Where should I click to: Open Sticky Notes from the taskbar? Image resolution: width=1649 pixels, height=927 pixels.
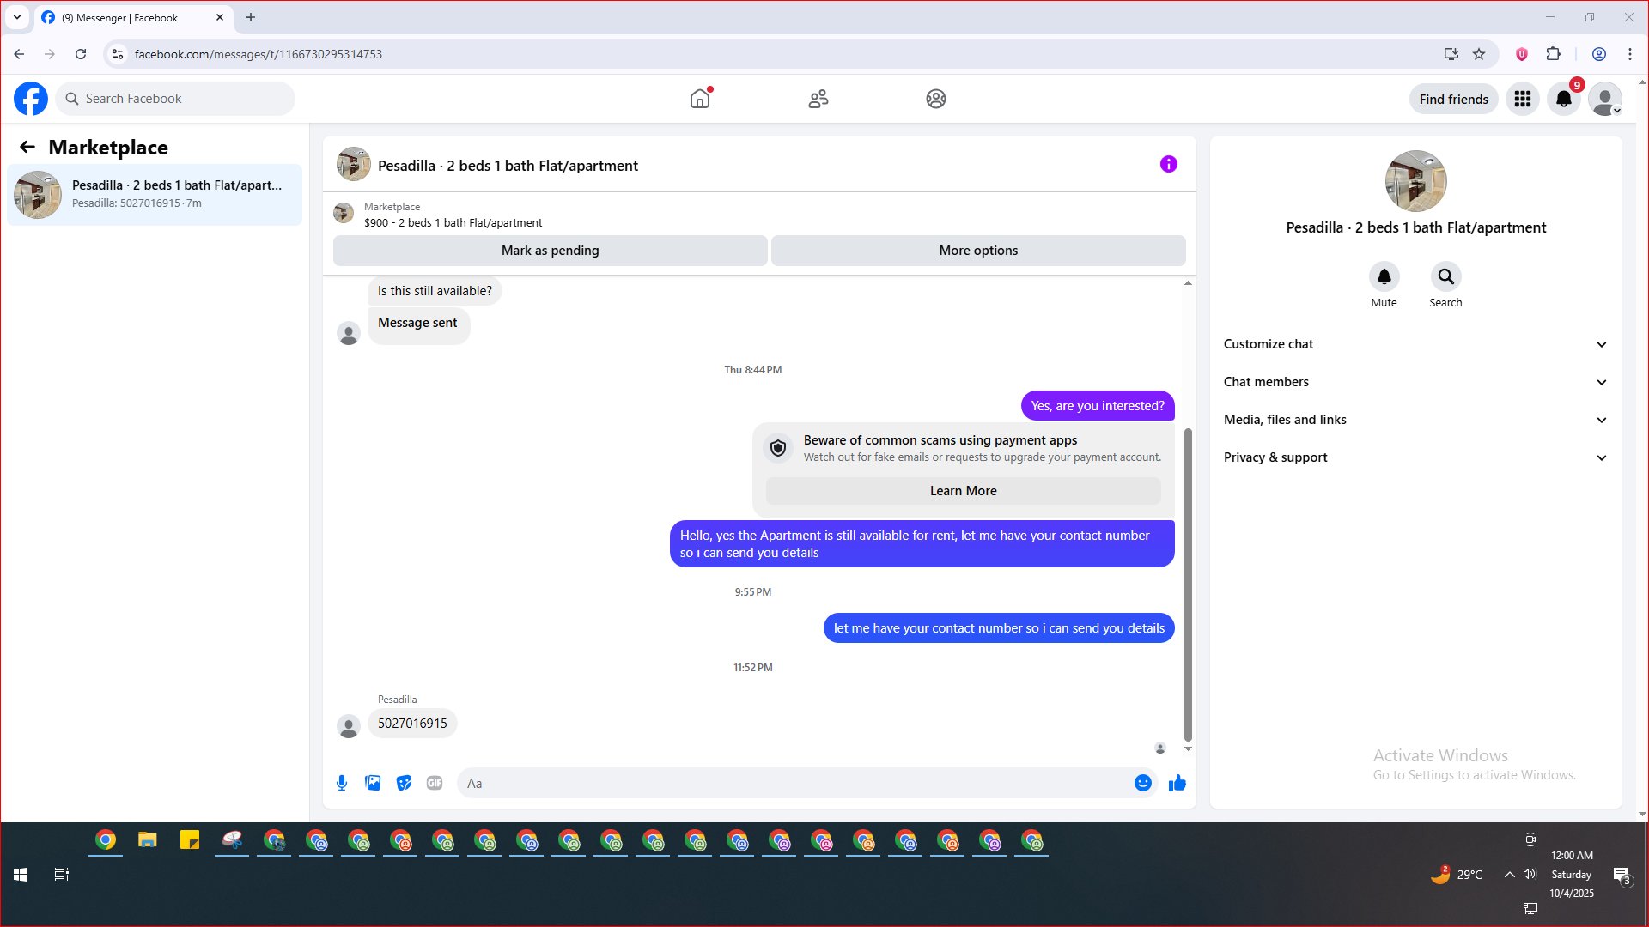pyautogui.click(x=190, y=840)
